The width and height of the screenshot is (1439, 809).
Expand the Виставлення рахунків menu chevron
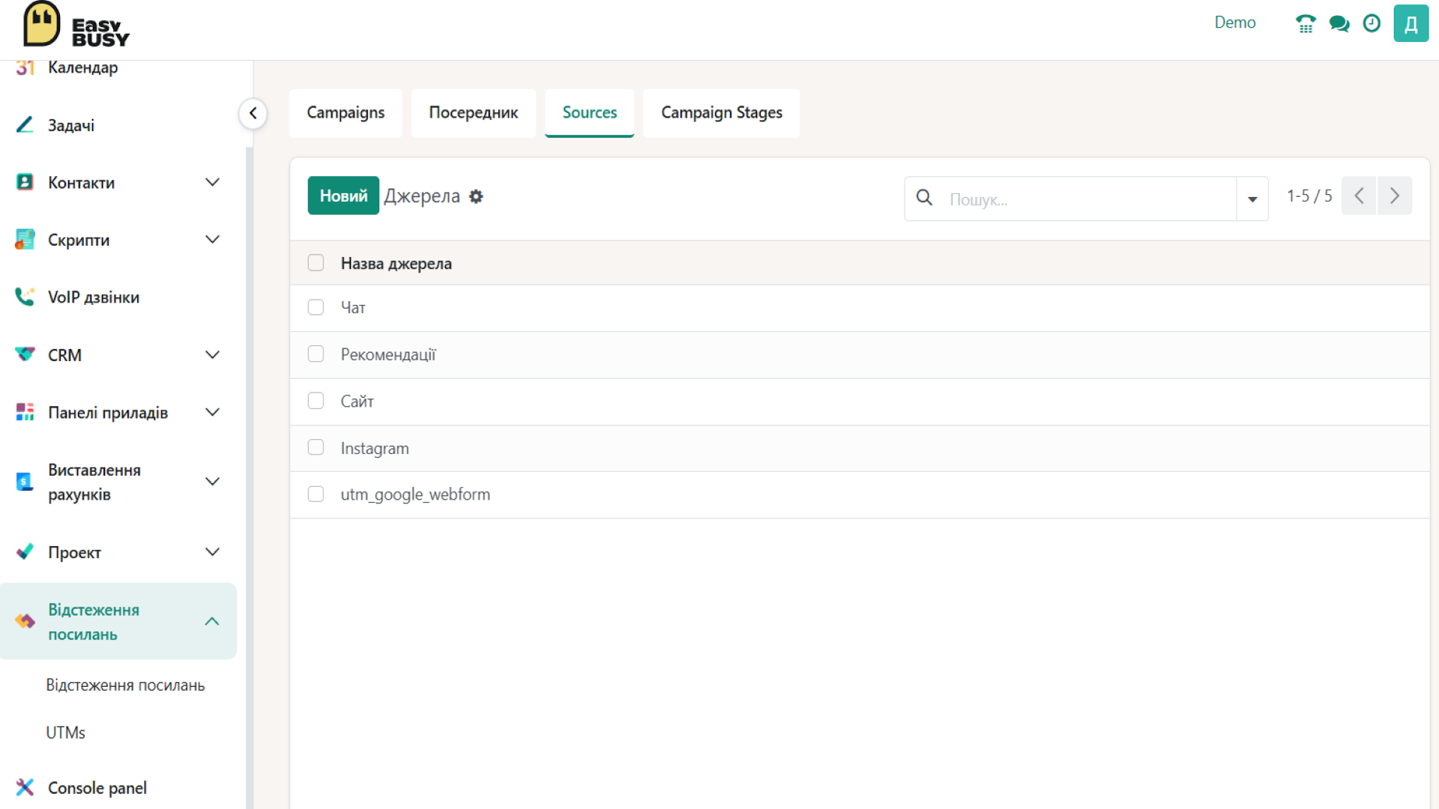pyautogui.click(x=213, y=482)
